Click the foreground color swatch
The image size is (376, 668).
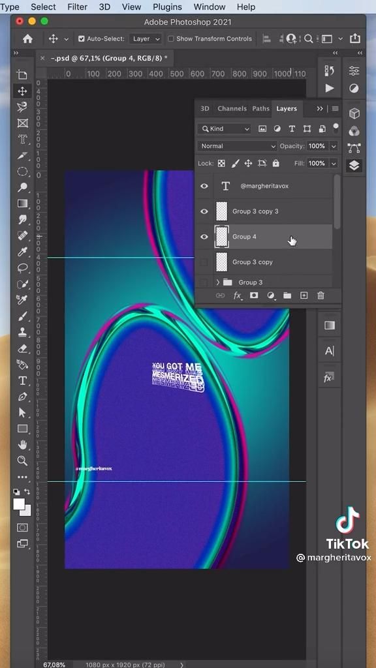19,504
